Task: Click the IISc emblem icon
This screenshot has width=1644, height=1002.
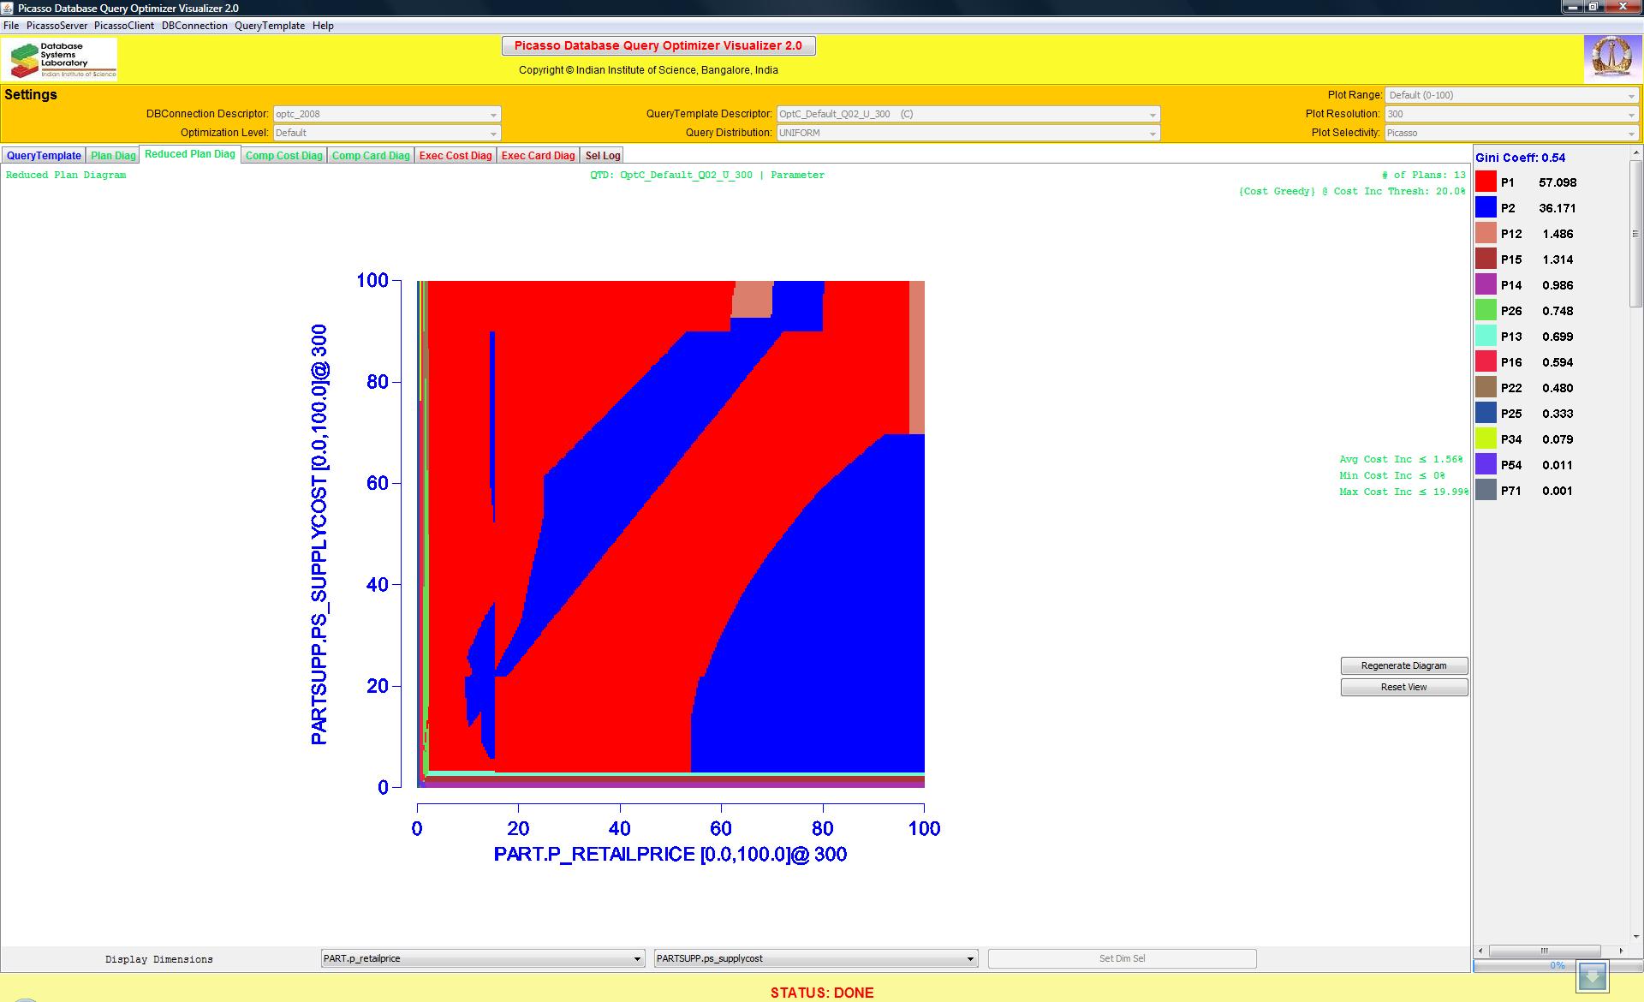Action: (x=1612, y=58)
